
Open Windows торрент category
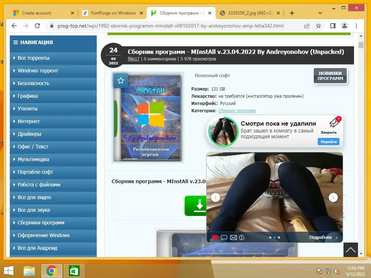pos(53,71)
